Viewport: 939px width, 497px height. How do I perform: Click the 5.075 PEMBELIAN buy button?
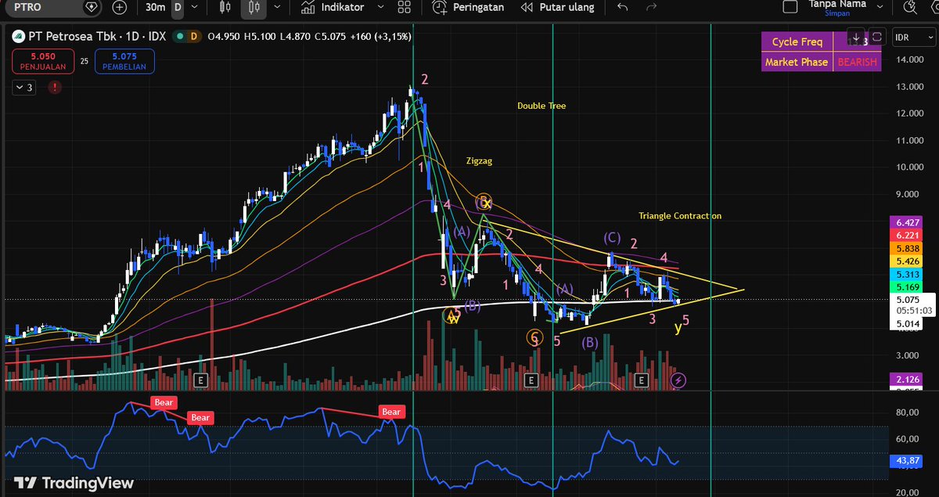[124, 61]
